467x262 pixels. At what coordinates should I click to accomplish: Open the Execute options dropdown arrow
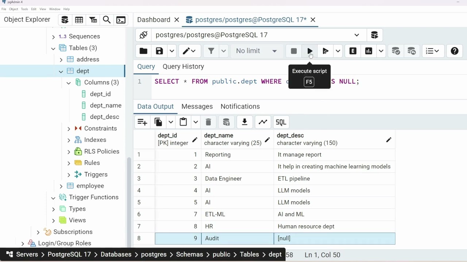(x=338, y=51)
